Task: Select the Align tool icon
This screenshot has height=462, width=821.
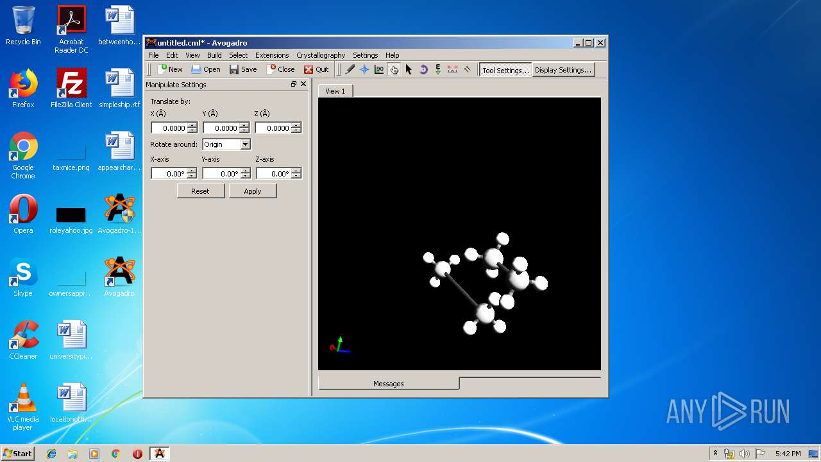Action: click(468, 69)
